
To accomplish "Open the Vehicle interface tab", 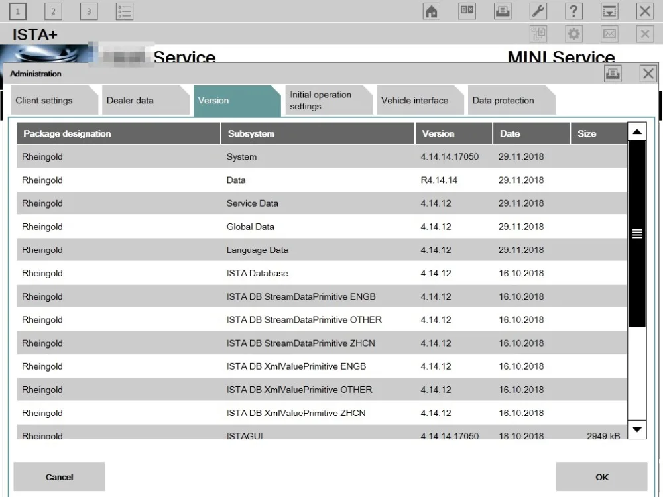I will (x=420, y=100).
